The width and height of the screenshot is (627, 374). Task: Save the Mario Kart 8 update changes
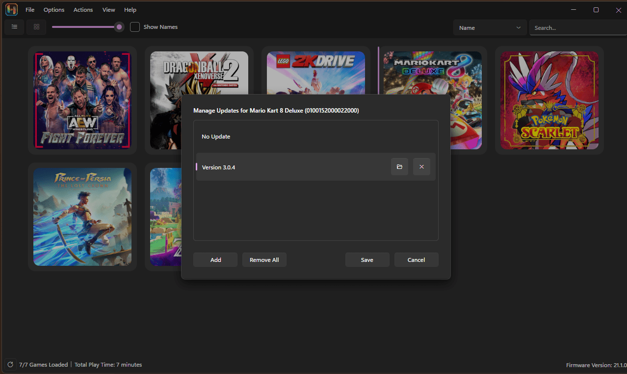pyautogui.click(x=367, y=259)
